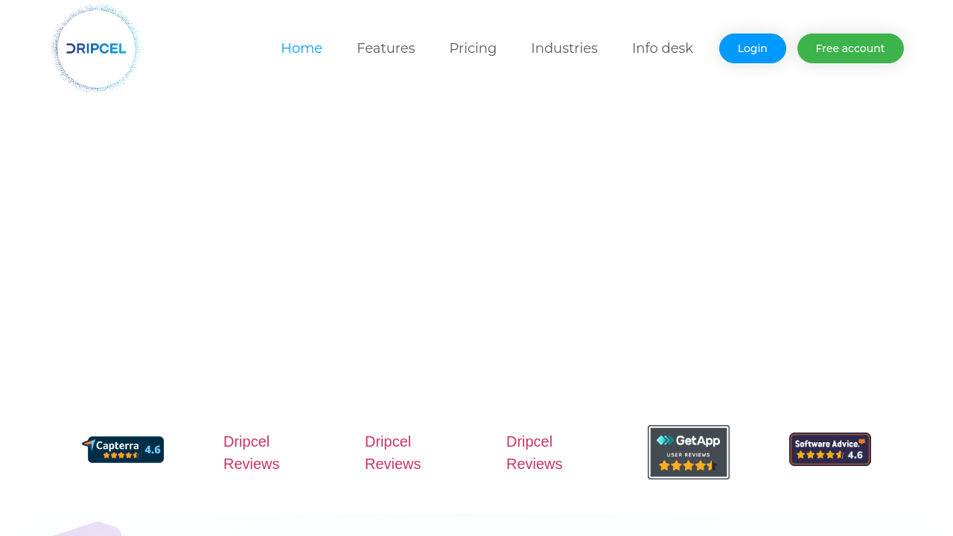Click the stars in Software Advice badge
Viewport: 953px width, 536px height.
[820, 455]
